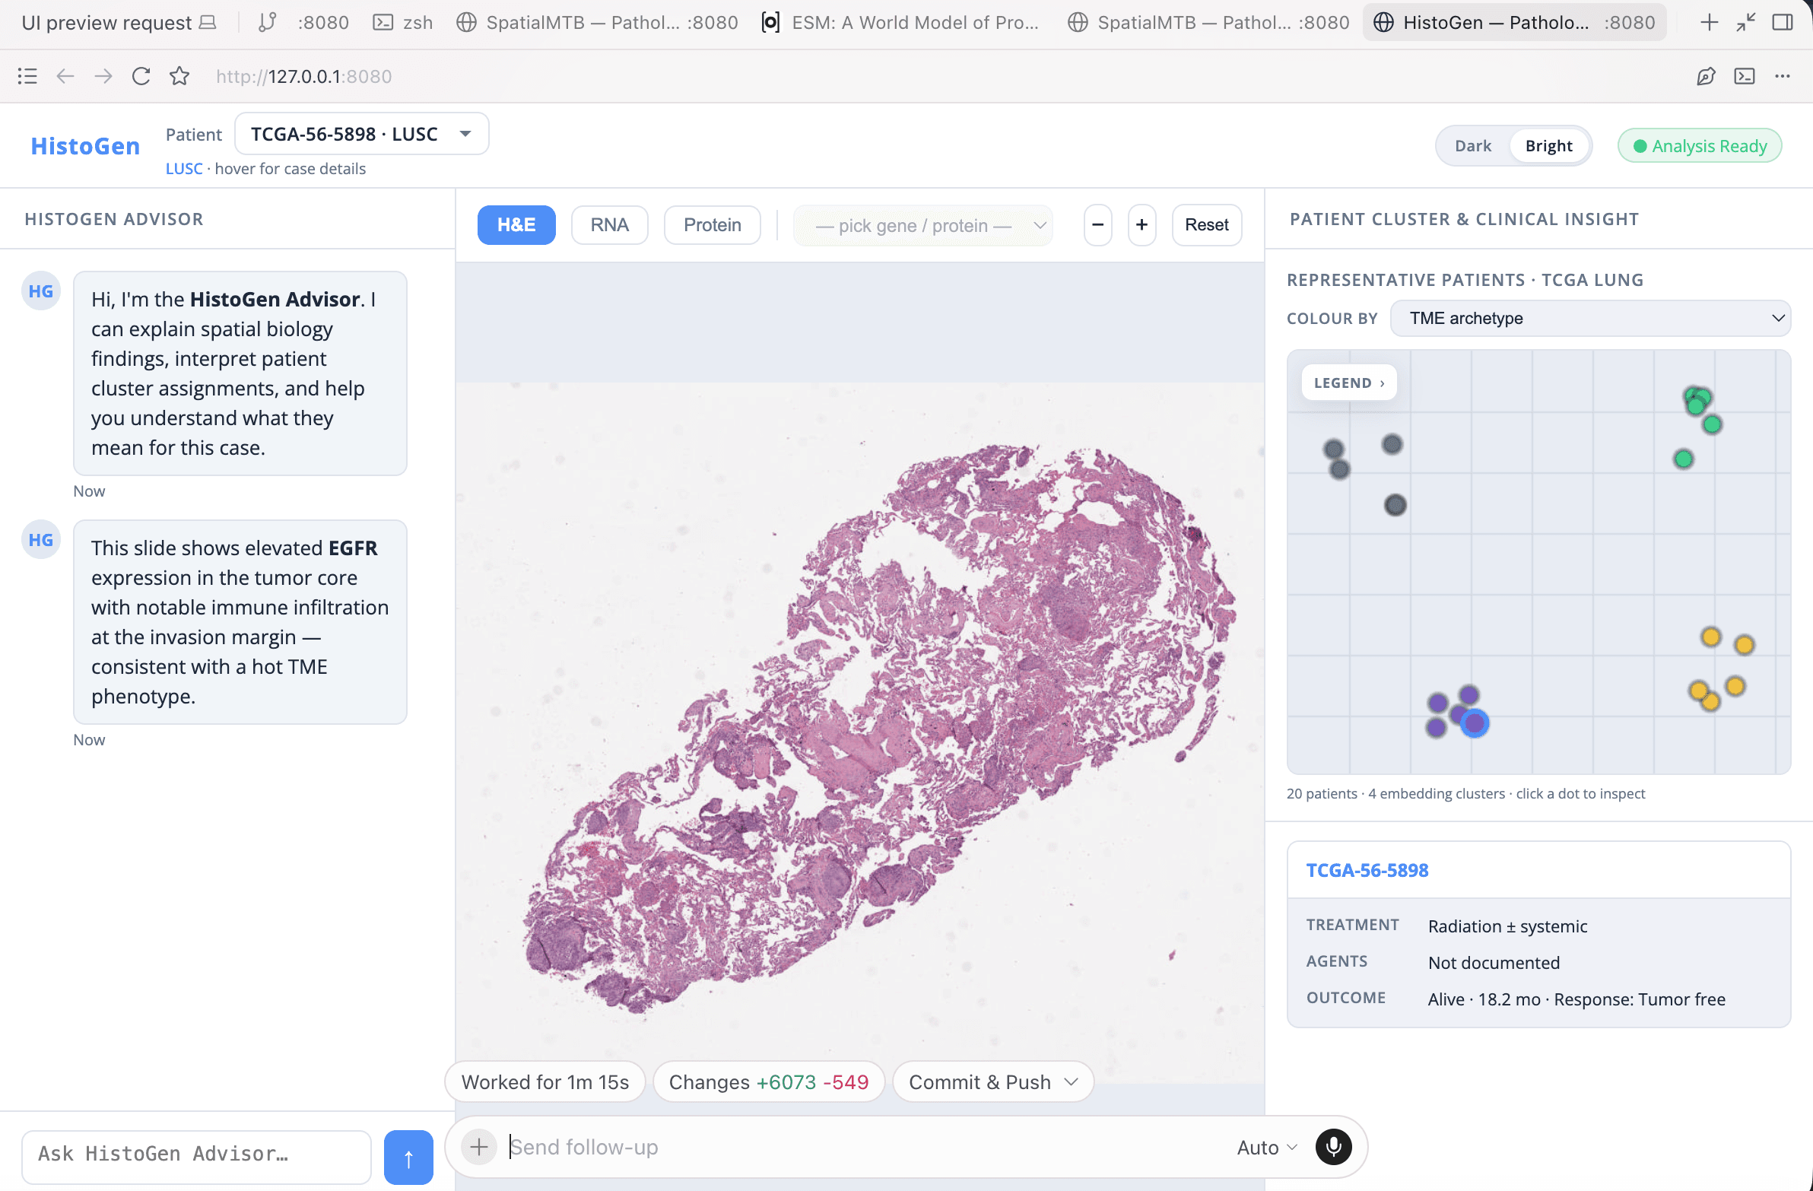The image size is (1813, 1191).
Task: Click the Changes +6073 -549 button
Action: pos(769,1082)
